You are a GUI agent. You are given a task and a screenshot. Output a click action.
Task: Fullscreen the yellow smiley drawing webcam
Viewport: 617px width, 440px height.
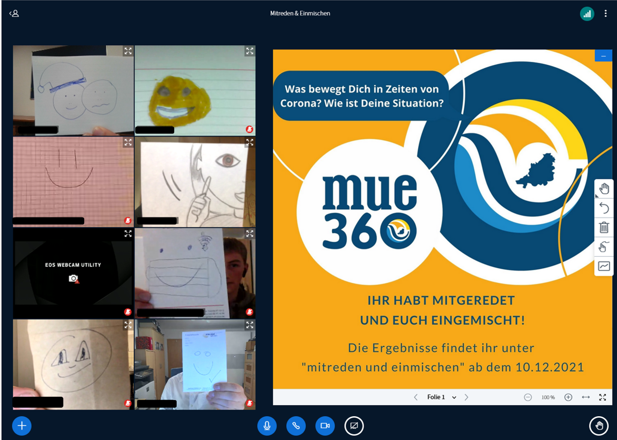tap(250, 51)
